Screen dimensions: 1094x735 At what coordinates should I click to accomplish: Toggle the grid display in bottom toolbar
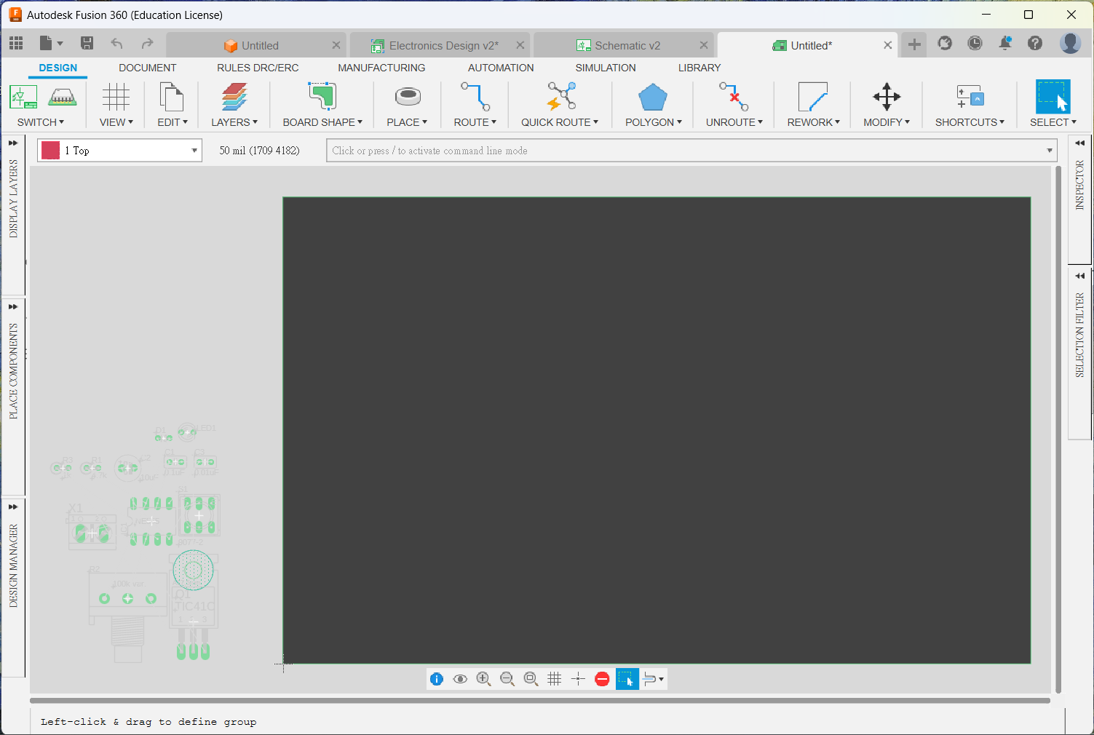click(555, 679)
